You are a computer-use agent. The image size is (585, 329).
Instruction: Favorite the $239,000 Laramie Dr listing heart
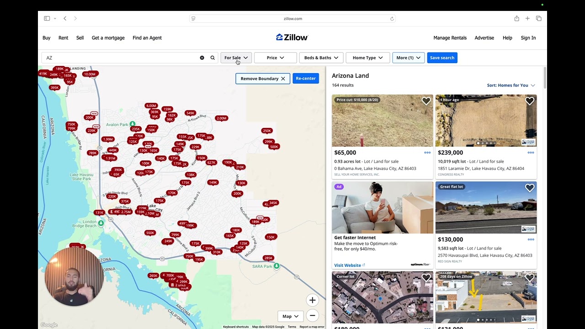[x=530, y=101]
